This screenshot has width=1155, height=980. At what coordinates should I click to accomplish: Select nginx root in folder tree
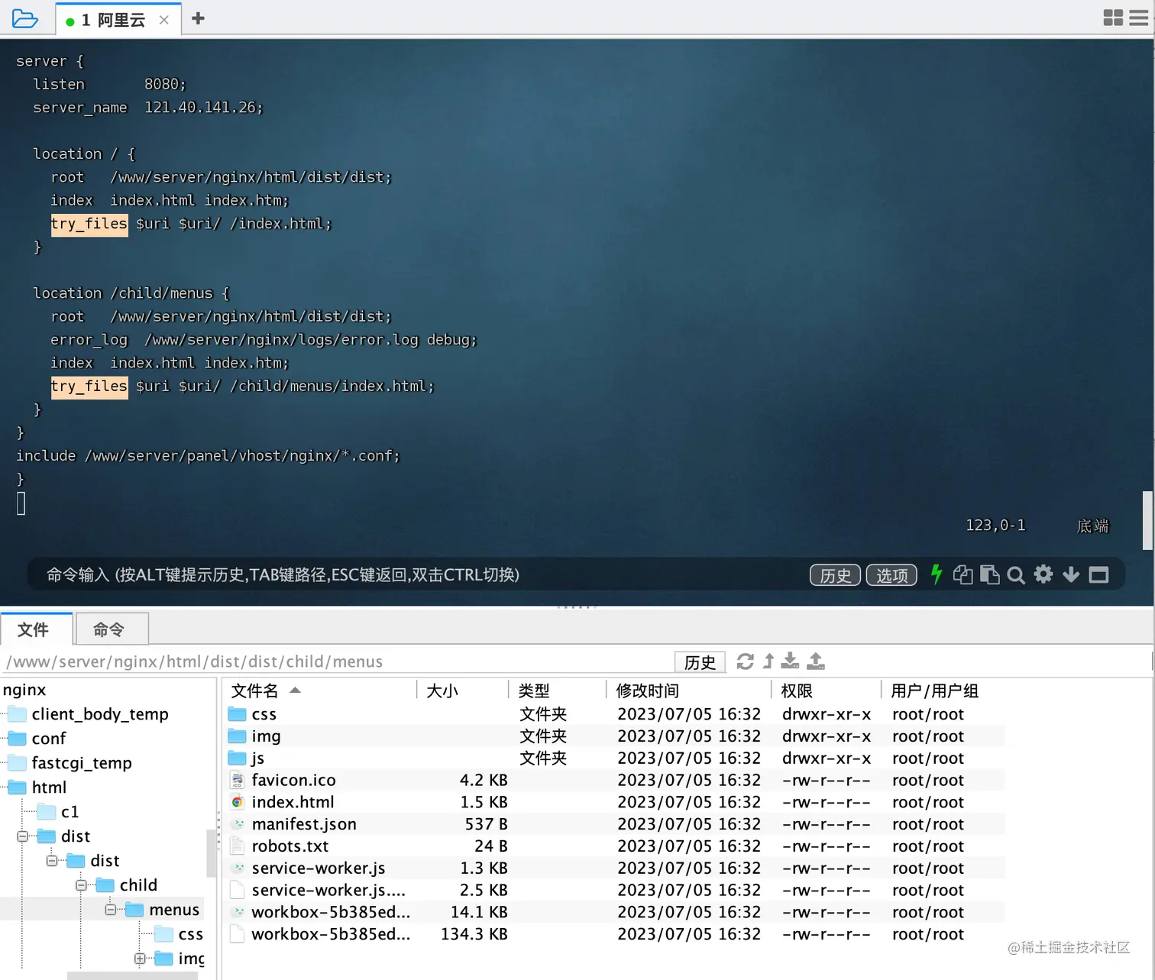24,690
